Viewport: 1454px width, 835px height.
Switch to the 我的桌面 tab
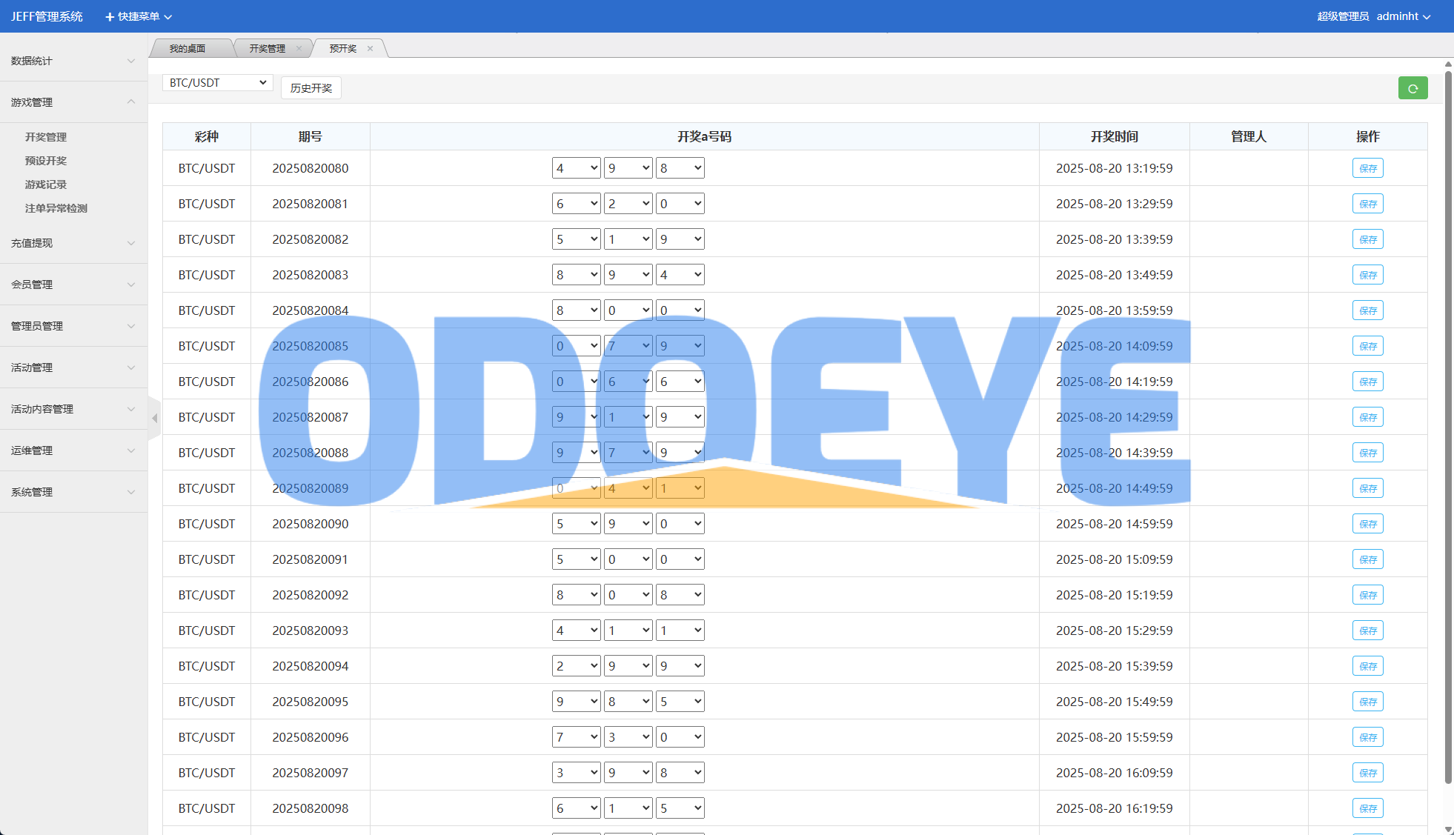(x=187, y=49)
